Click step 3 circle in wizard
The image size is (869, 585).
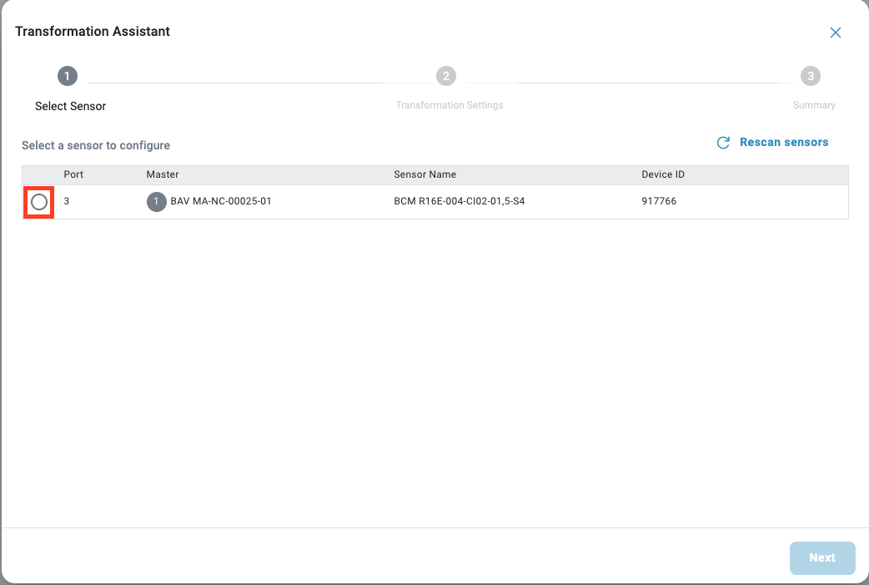click(810, 76)
